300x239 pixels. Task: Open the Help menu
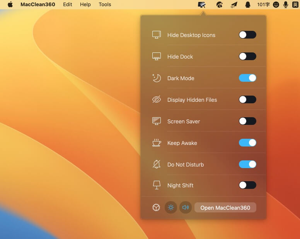[85, 4]
